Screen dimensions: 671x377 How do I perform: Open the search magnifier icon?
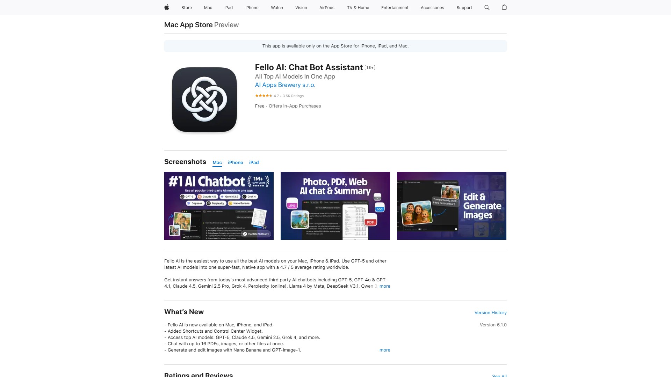(x=487, y=7)
